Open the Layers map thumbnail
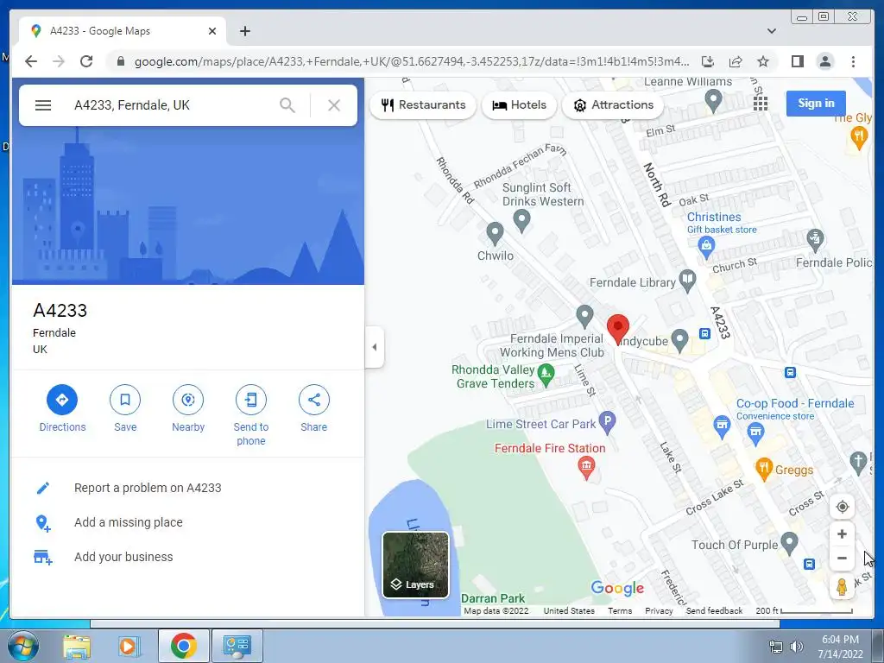Screen dimensions: 884x663 pos(416,565)
